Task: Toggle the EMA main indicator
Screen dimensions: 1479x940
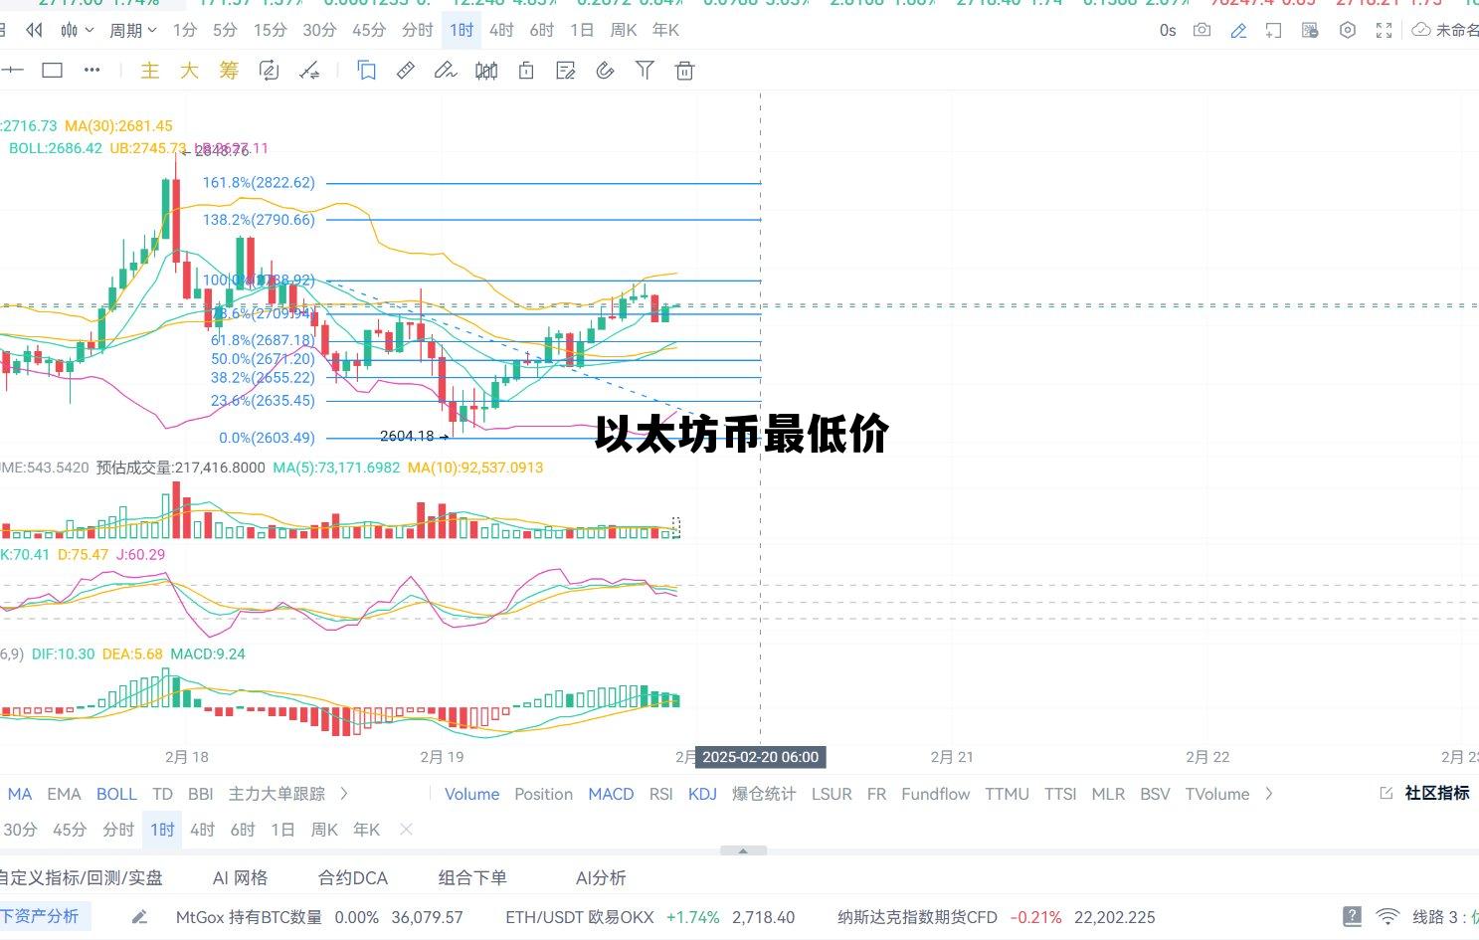Action: coord(64,794)
